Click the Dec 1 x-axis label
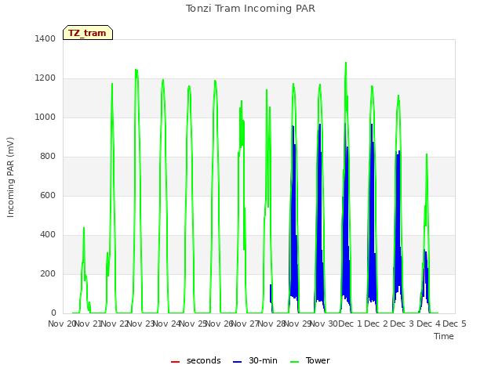 click(x=350, y=324)
